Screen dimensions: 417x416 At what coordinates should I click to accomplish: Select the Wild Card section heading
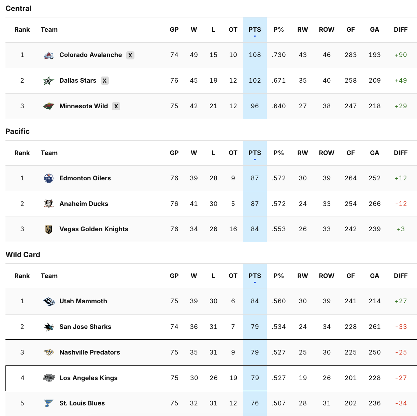point(23,254)
